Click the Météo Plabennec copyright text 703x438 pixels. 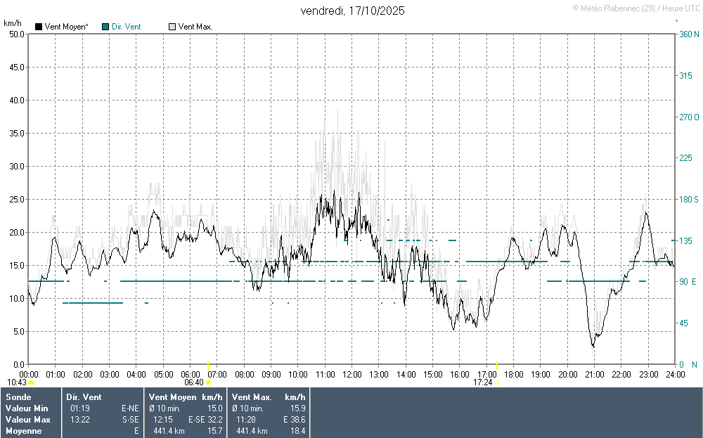tap(636, 8)
